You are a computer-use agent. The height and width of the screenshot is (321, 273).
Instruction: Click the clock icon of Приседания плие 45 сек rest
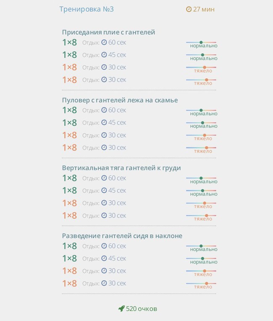[104, 55]
